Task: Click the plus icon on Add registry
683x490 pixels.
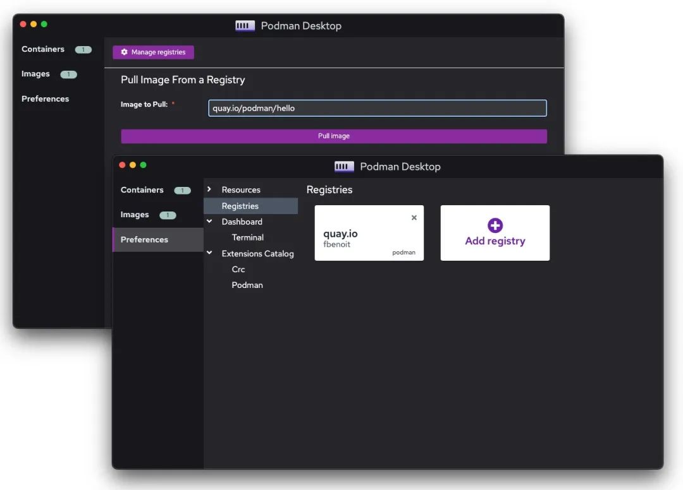Action: (495, 225)
